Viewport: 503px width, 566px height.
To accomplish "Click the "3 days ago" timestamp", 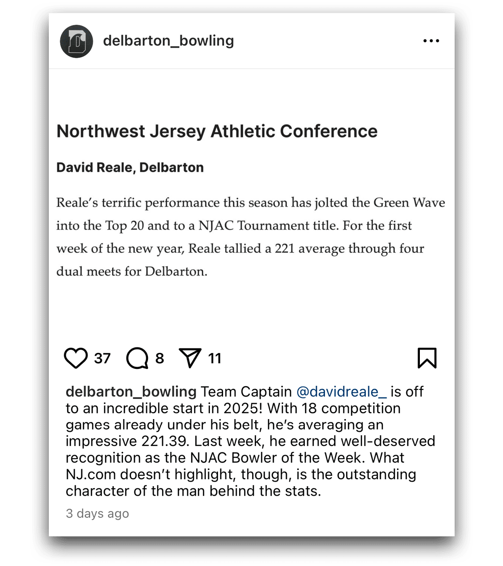I will coord(97,513).
